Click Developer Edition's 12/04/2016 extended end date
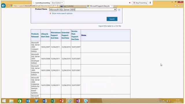 66,59
